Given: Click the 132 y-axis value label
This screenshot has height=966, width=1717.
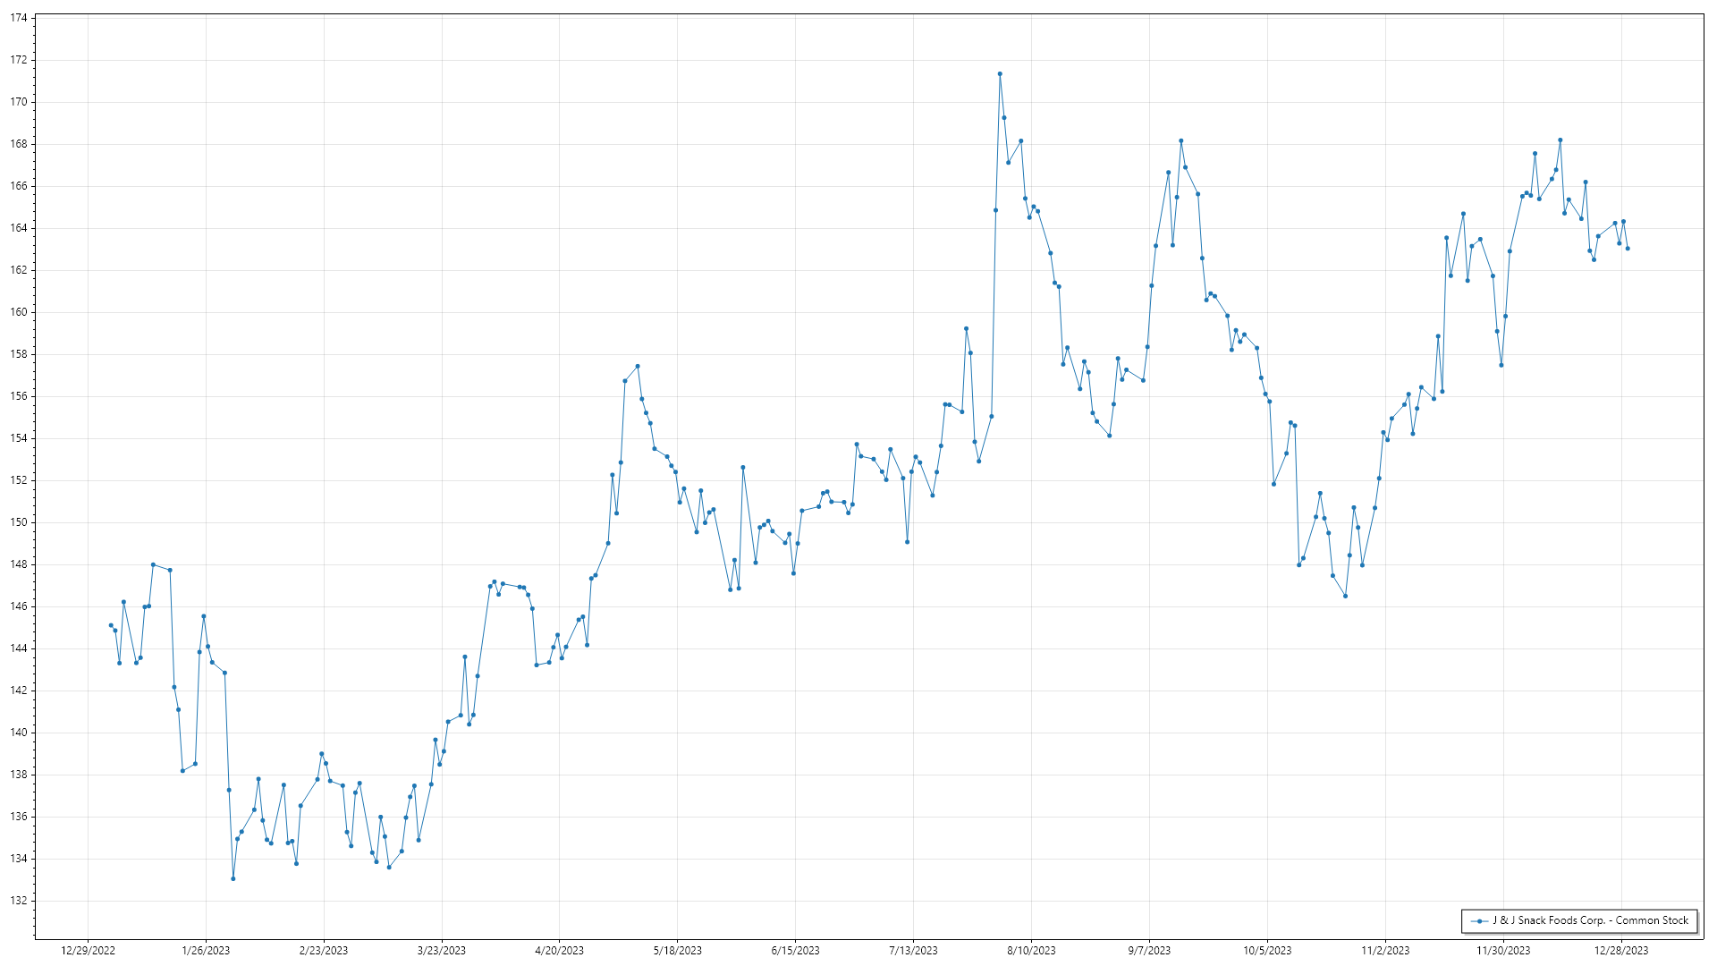Looking at the screenshot, I should [19, 901].
